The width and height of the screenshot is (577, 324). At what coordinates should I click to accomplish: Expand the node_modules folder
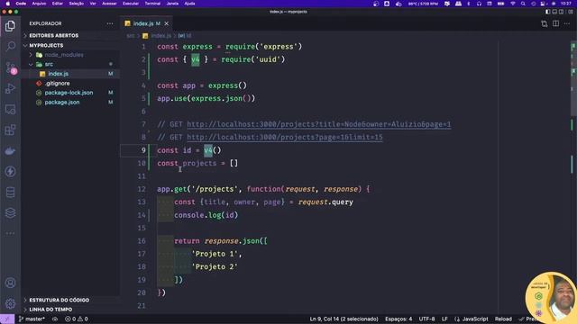[64, 55]
